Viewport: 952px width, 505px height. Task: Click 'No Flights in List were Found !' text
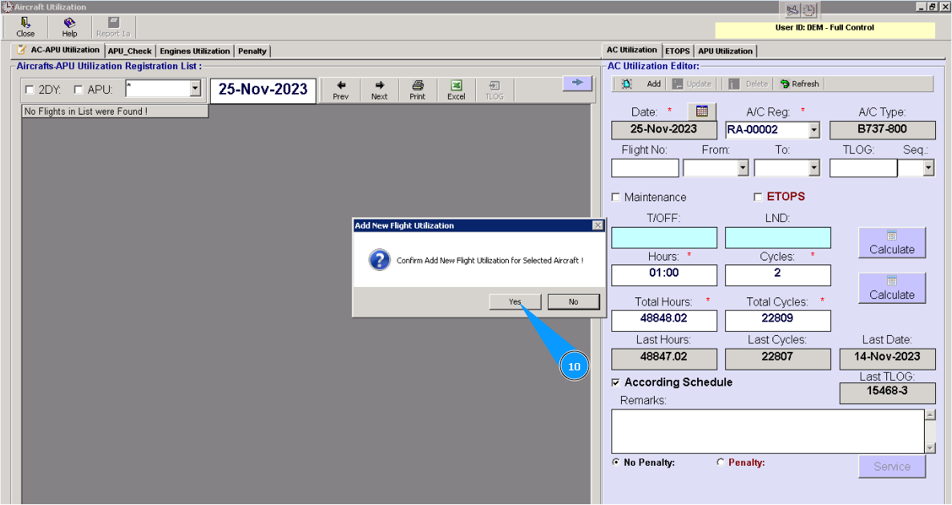tap(86, 111)
